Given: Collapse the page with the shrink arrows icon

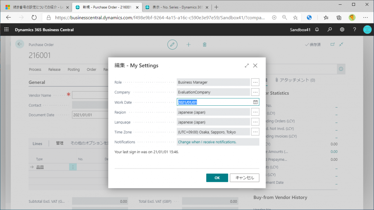Looking at the screenshot, I should click(x=341, y=44).
